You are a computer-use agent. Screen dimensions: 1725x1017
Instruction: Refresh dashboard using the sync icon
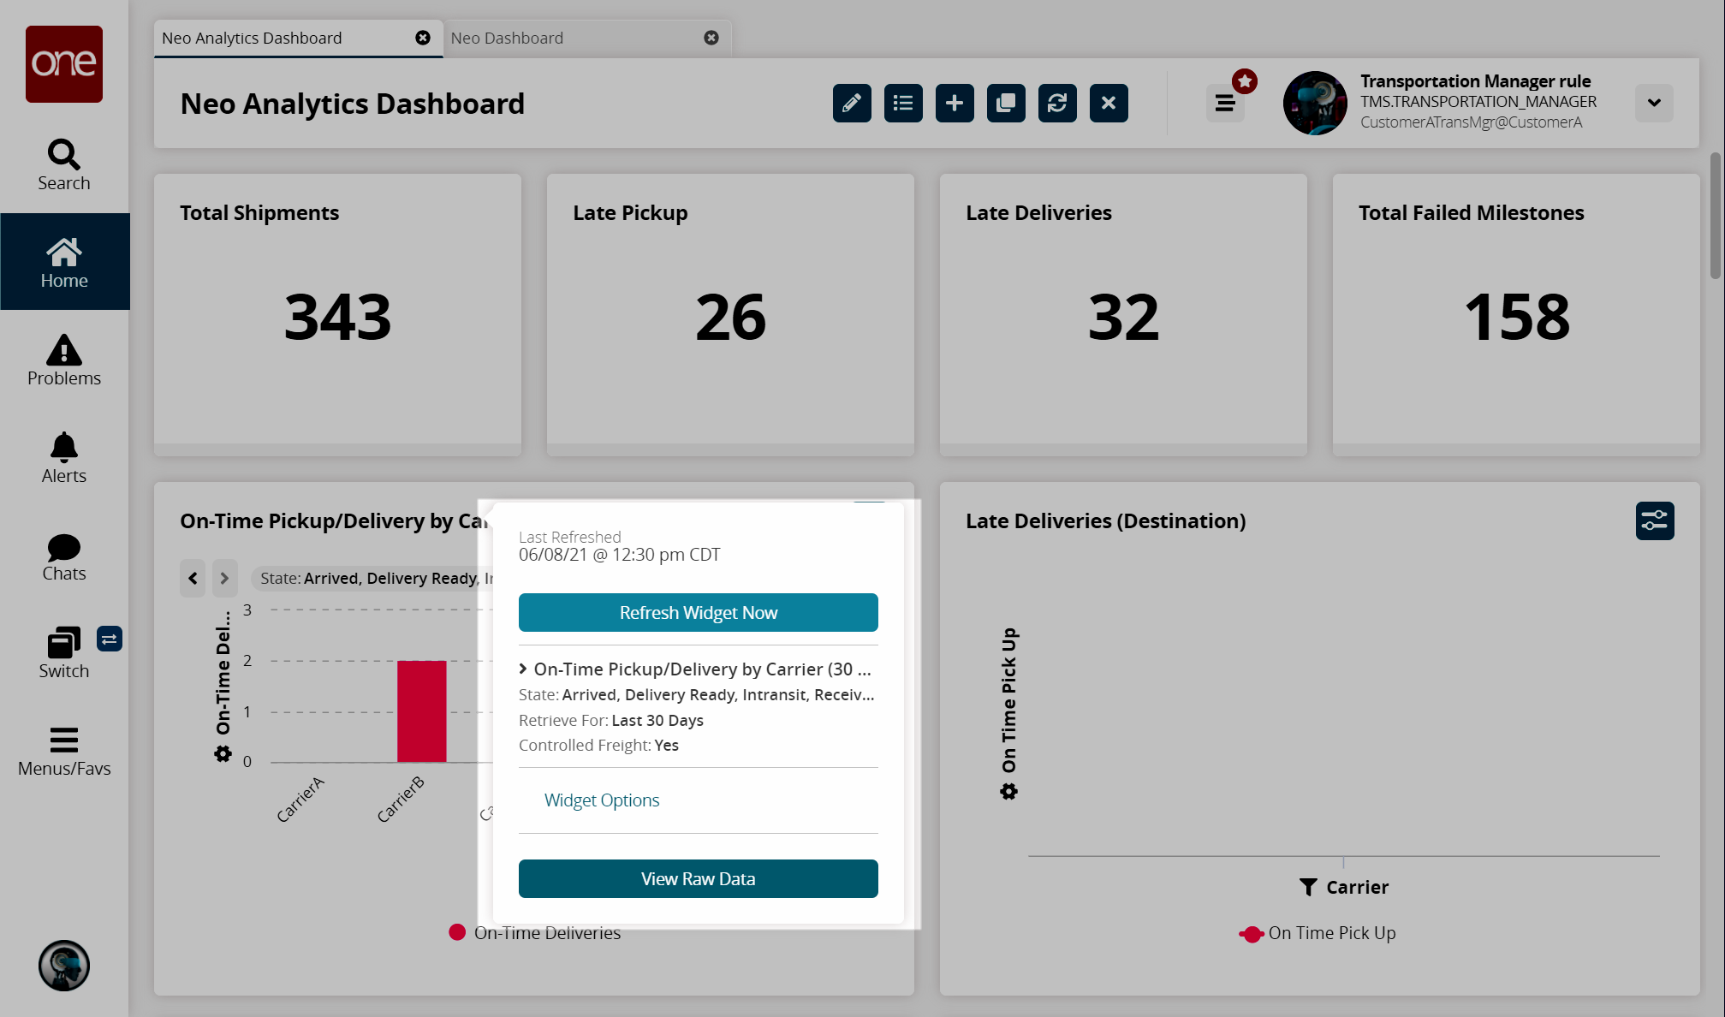click(1057, 104)
